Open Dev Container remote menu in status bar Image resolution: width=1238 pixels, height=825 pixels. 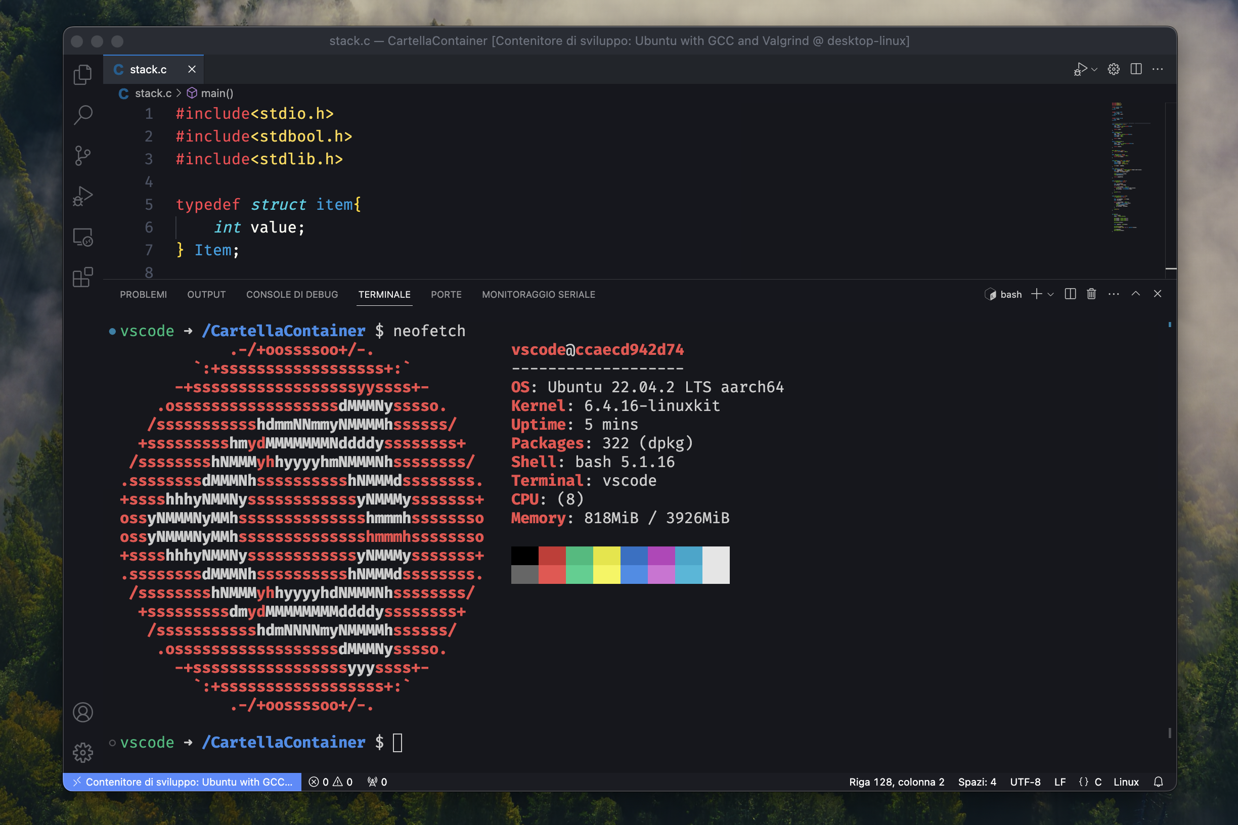(x=183, y=782)
